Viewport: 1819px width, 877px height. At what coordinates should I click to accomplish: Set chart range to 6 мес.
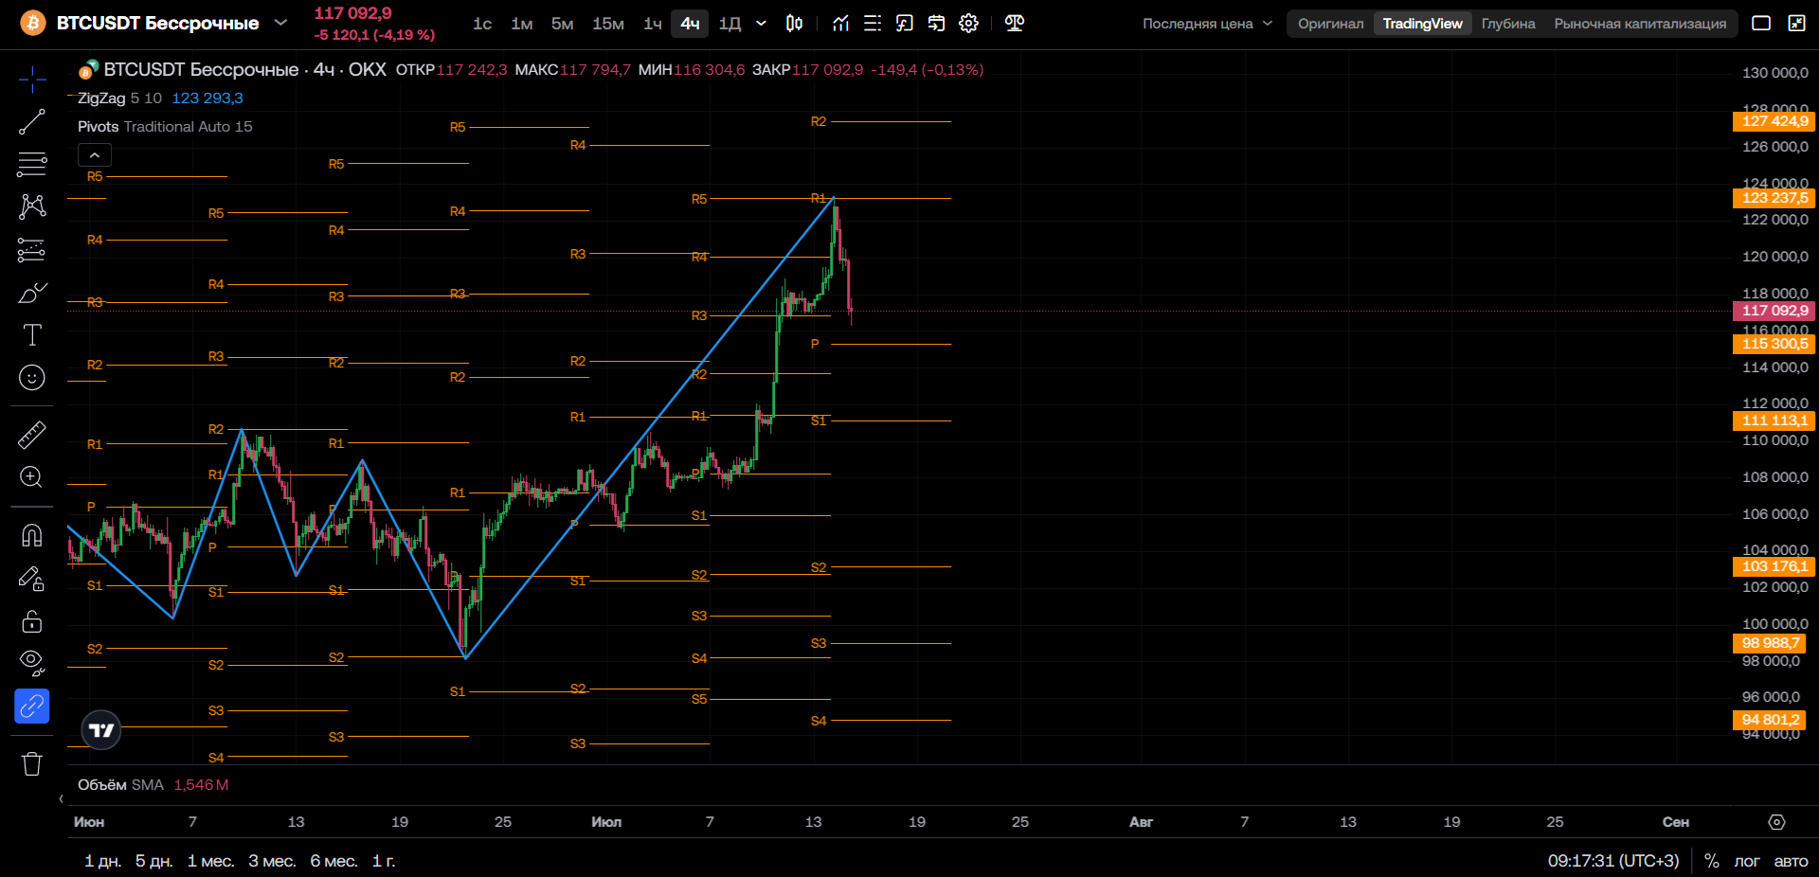[x=333, y=861]
